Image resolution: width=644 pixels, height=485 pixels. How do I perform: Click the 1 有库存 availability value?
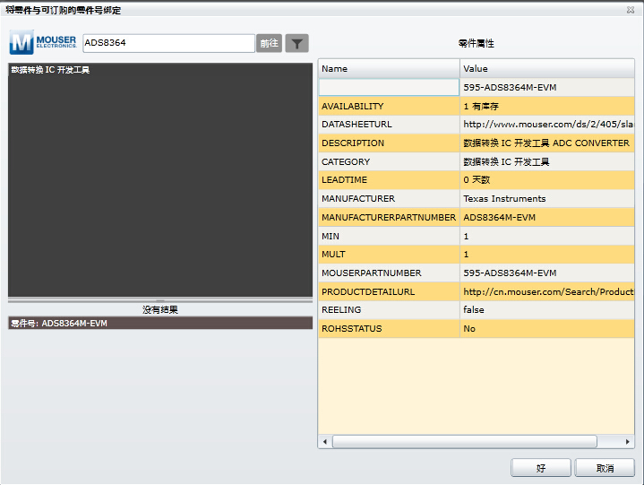click(547, 106)
